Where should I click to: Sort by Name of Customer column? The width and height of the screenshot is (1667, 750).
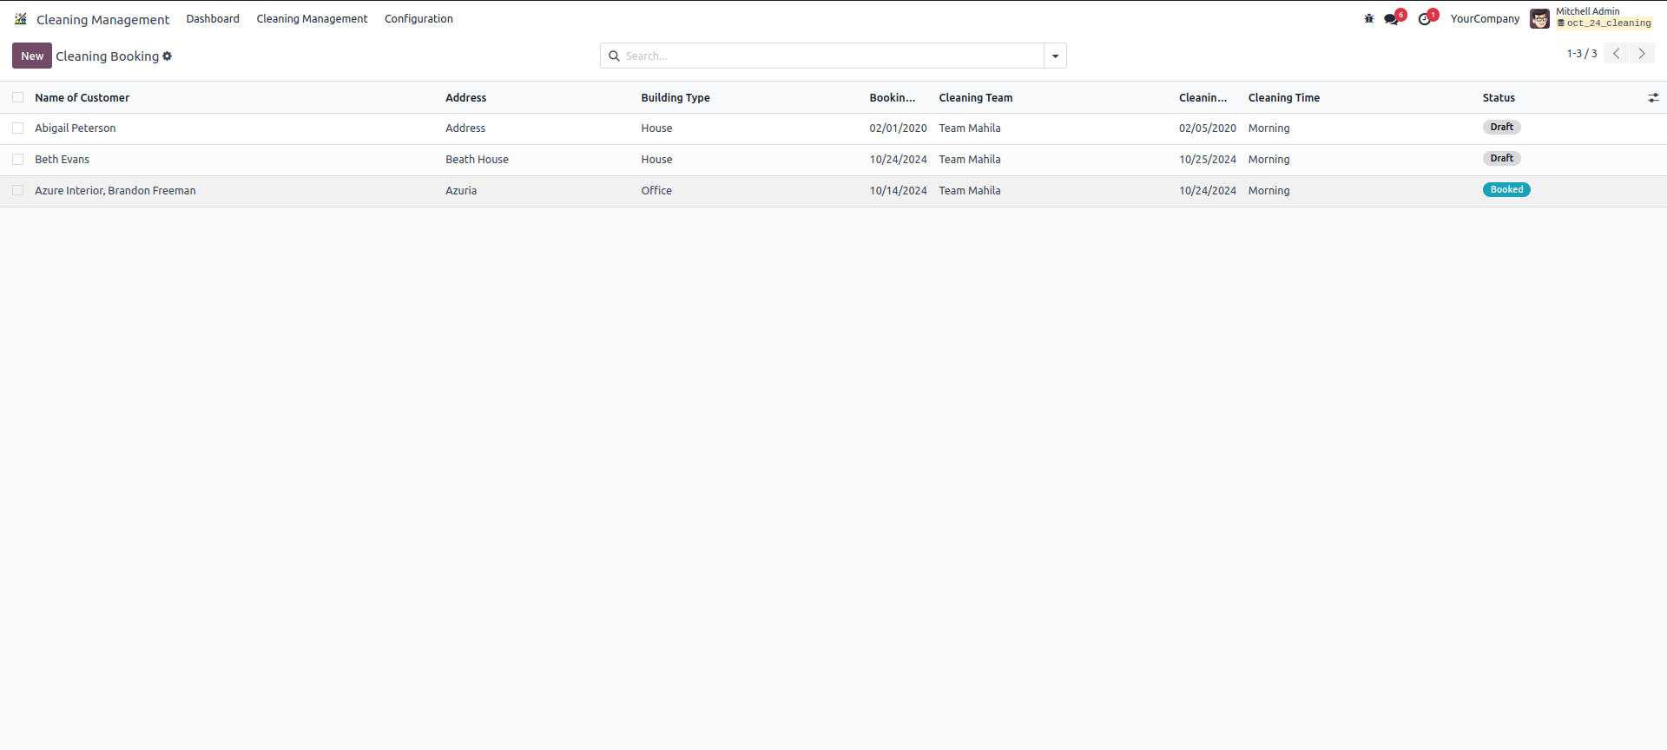click(x=82, y=98)
